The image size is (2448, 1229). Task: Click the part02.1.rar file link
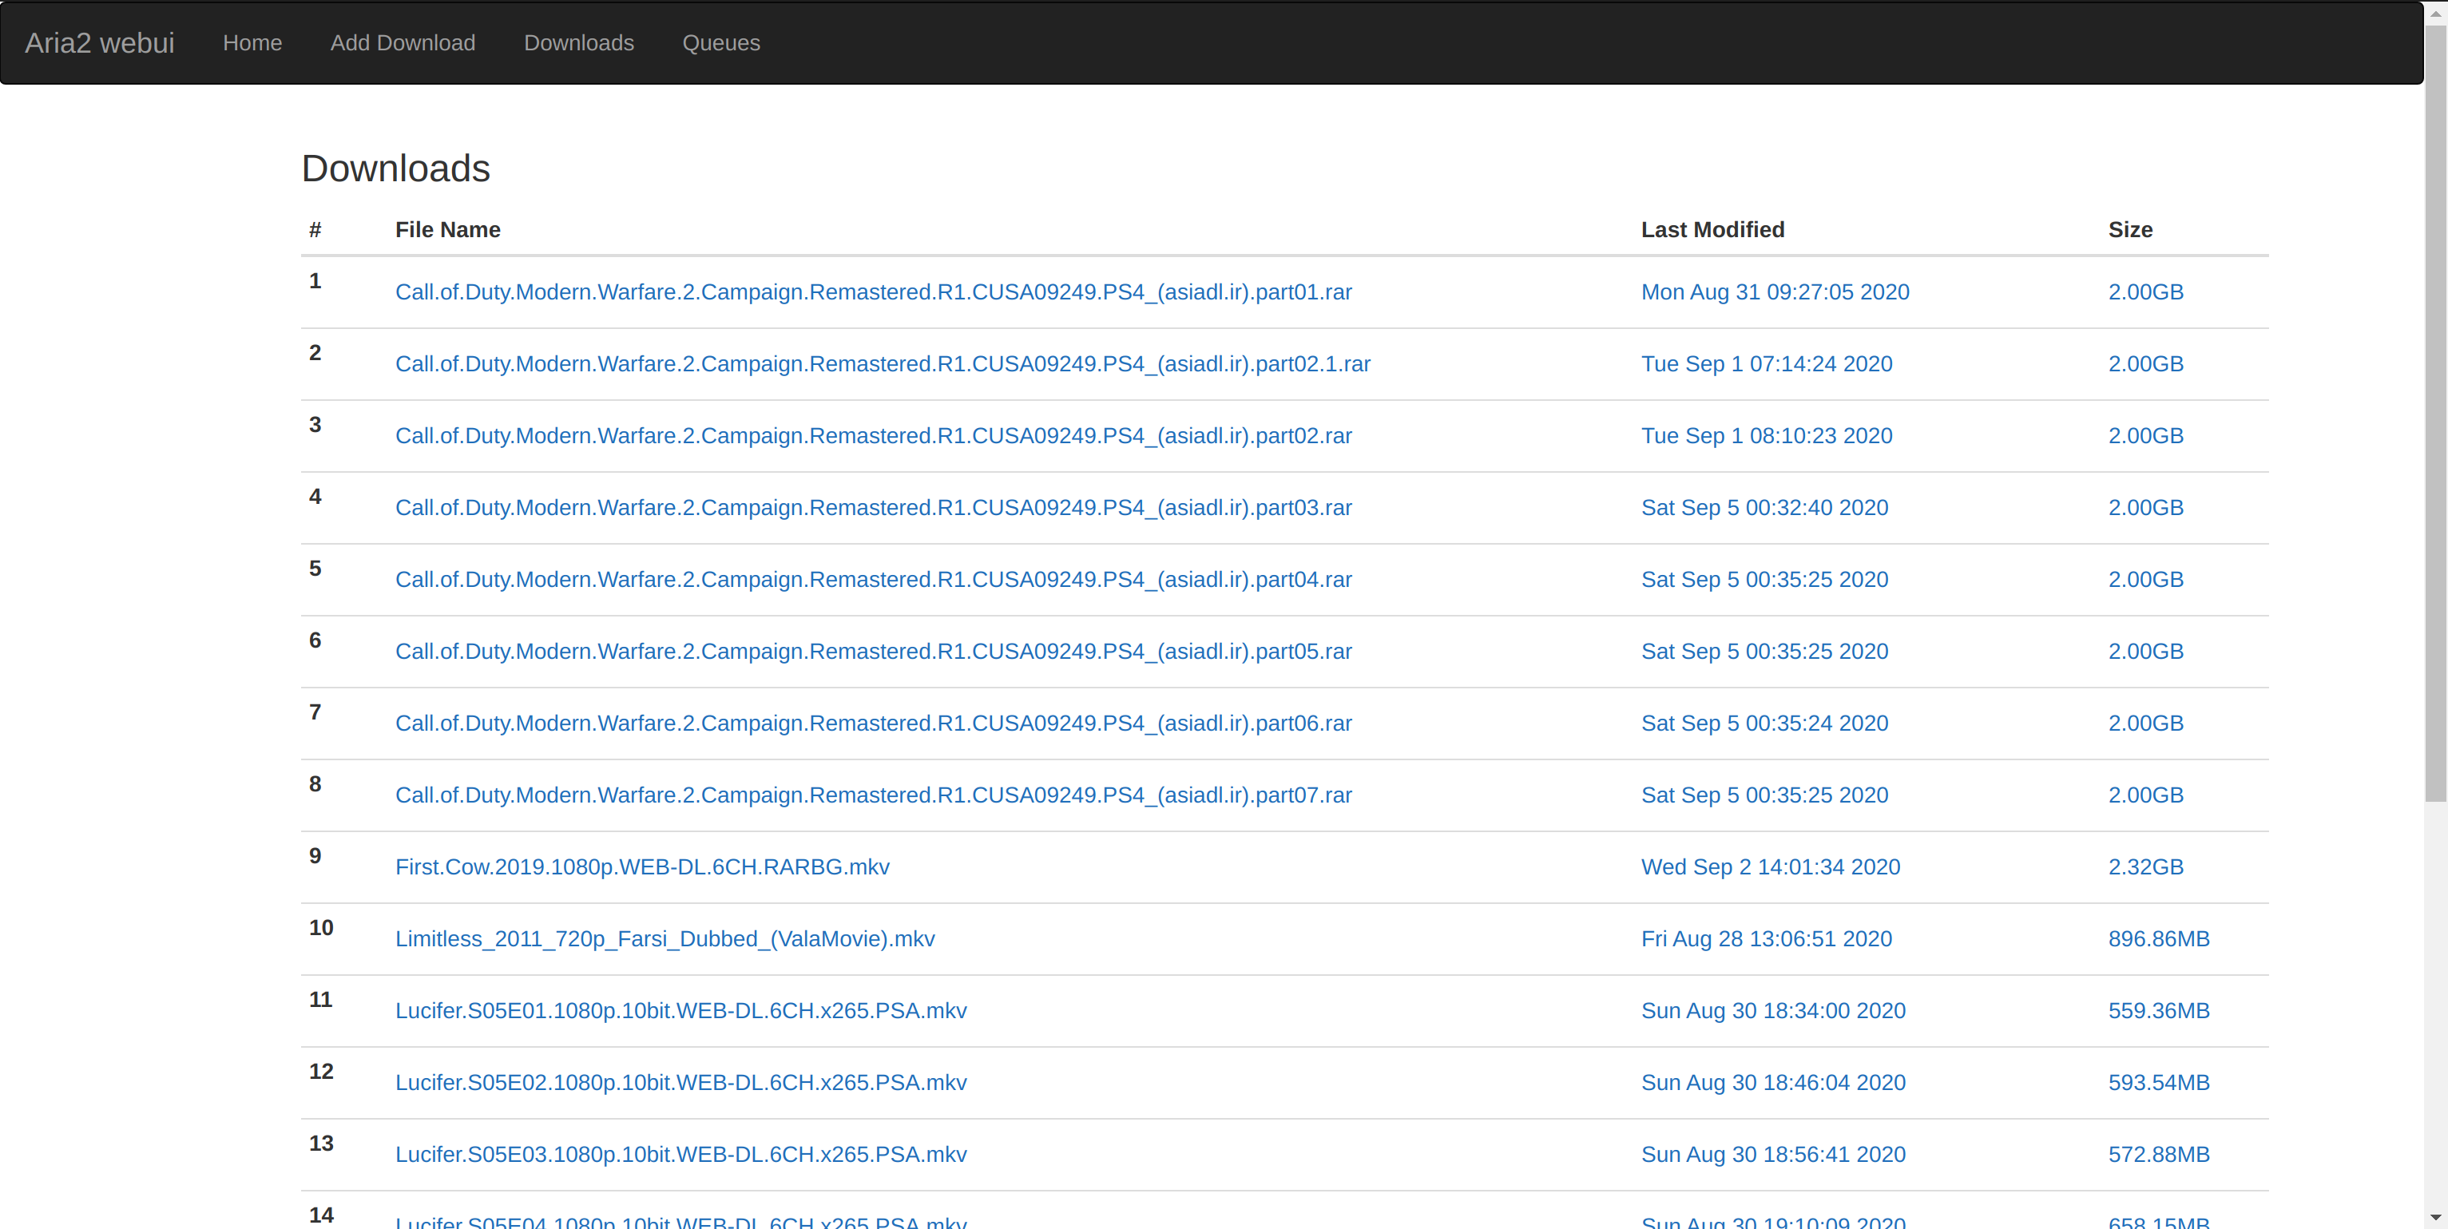click(x=882, y=364)
